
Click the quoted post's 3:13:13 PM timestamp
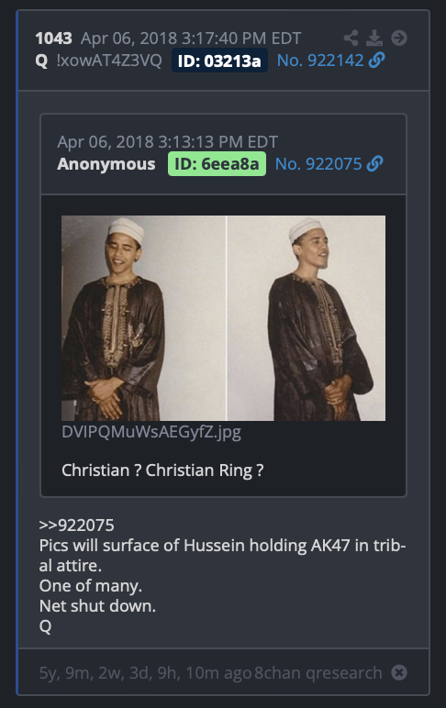pyautogui.click(x=167, y=142)
